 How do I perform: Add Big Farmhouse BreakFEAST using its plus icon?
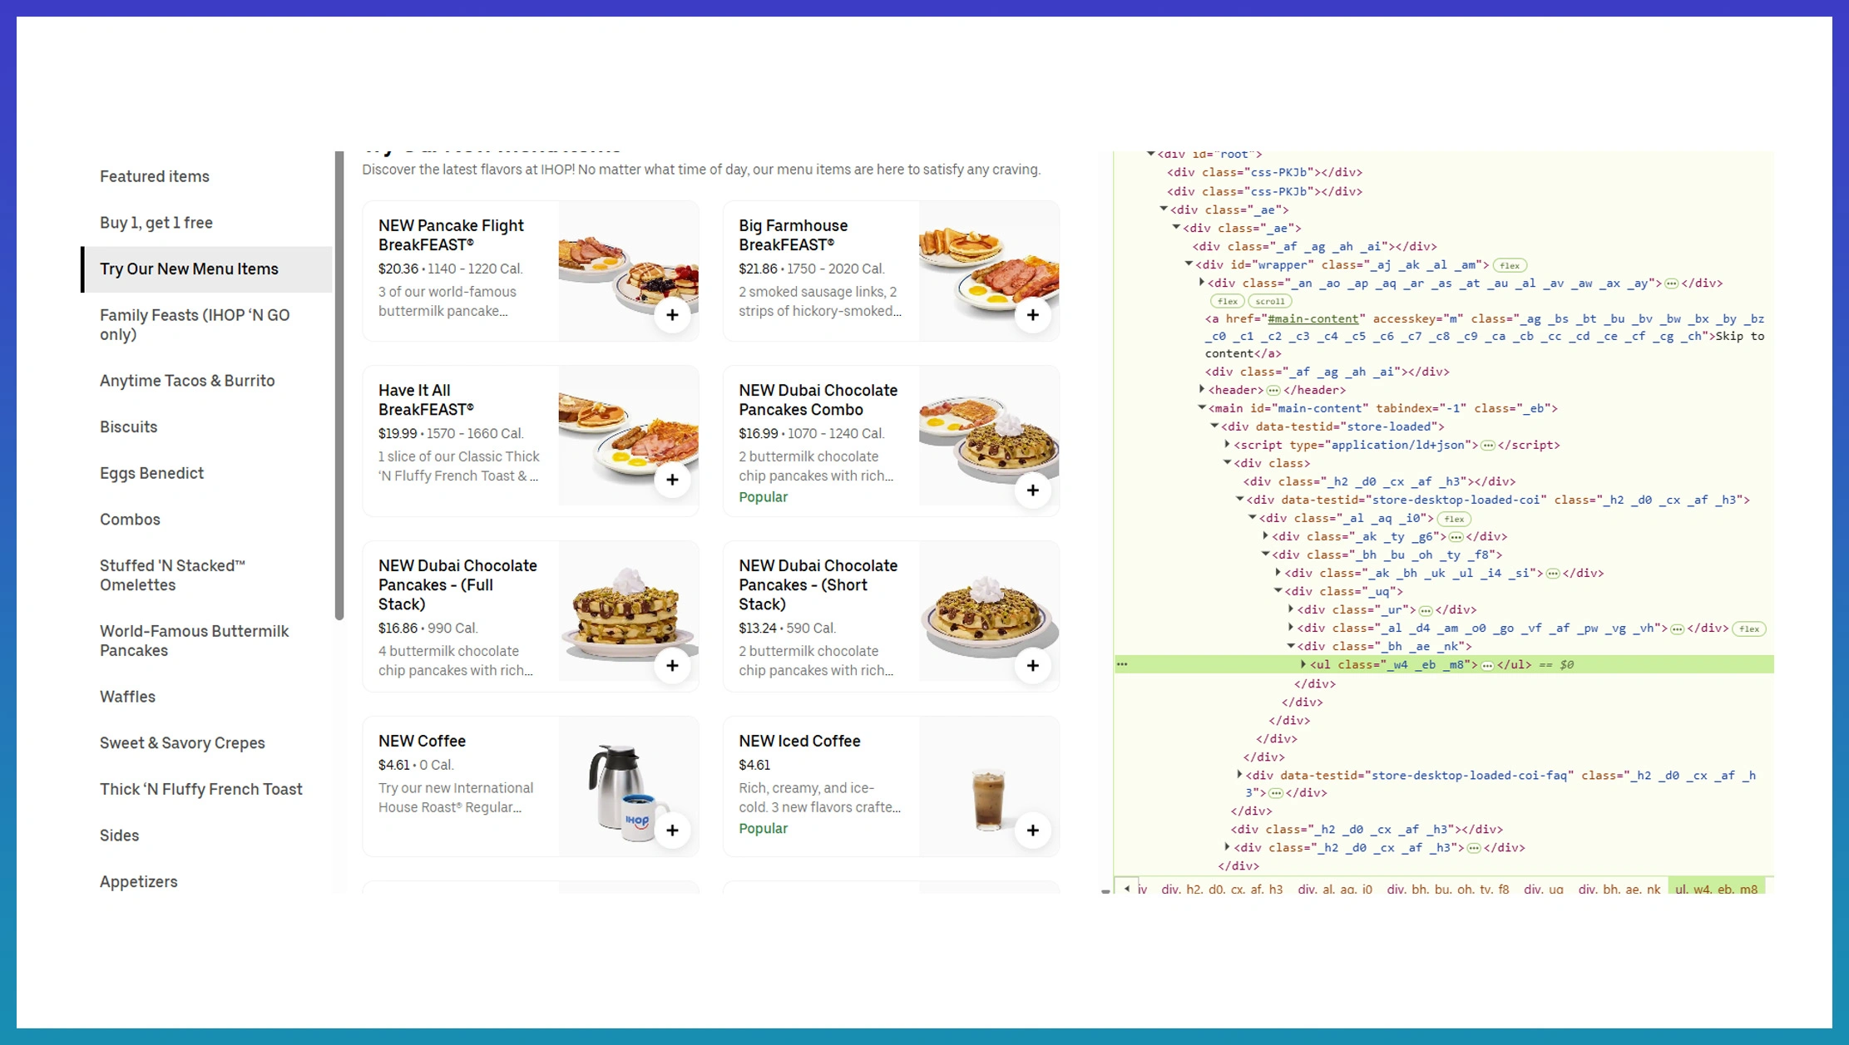tap(1032, 315)
